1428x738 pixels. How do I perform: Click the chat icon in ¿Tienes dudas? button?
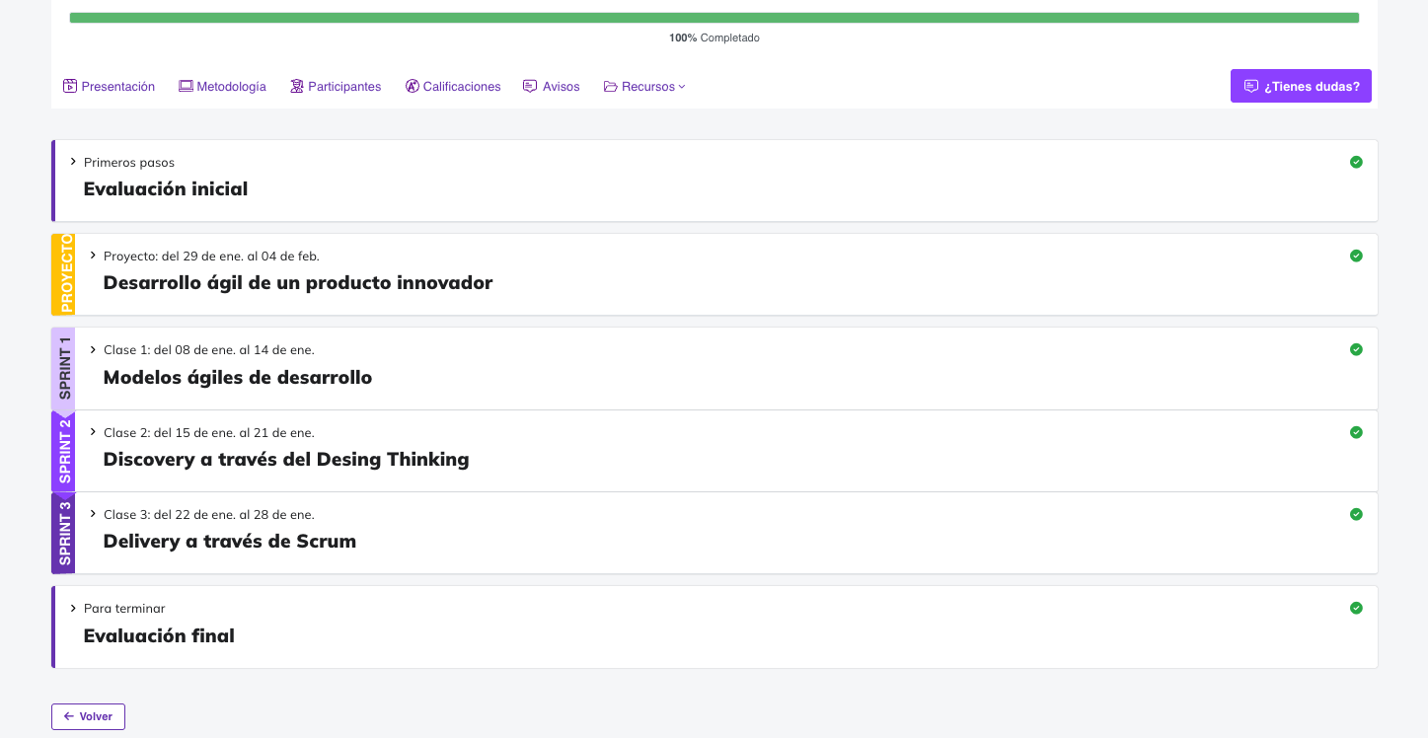tap(1251, 86)
